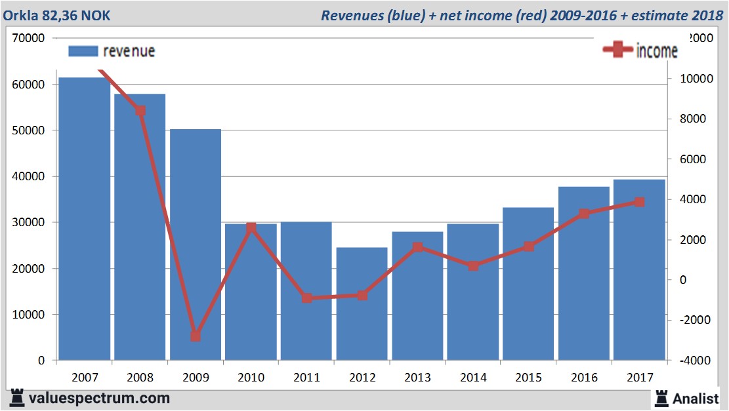Click the Analist label
Image resolution: width=729 pixels, height=411 pixels.
point(696,399)
